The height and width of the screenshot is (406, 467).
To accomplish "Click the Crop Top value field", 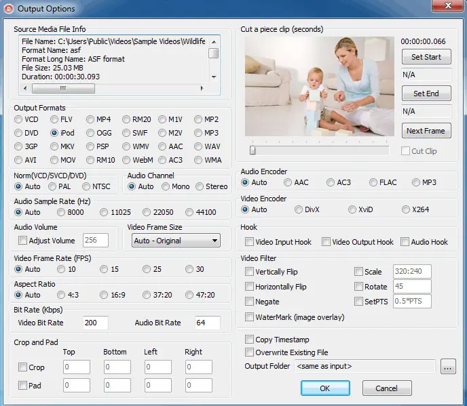I will tap(77, 367).
